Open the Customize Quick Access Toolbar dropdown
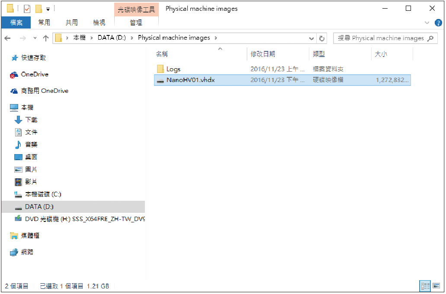 pos(48,9)
